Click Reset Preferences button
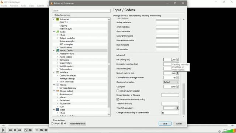The image size is (236, 133). pos(78,123)
